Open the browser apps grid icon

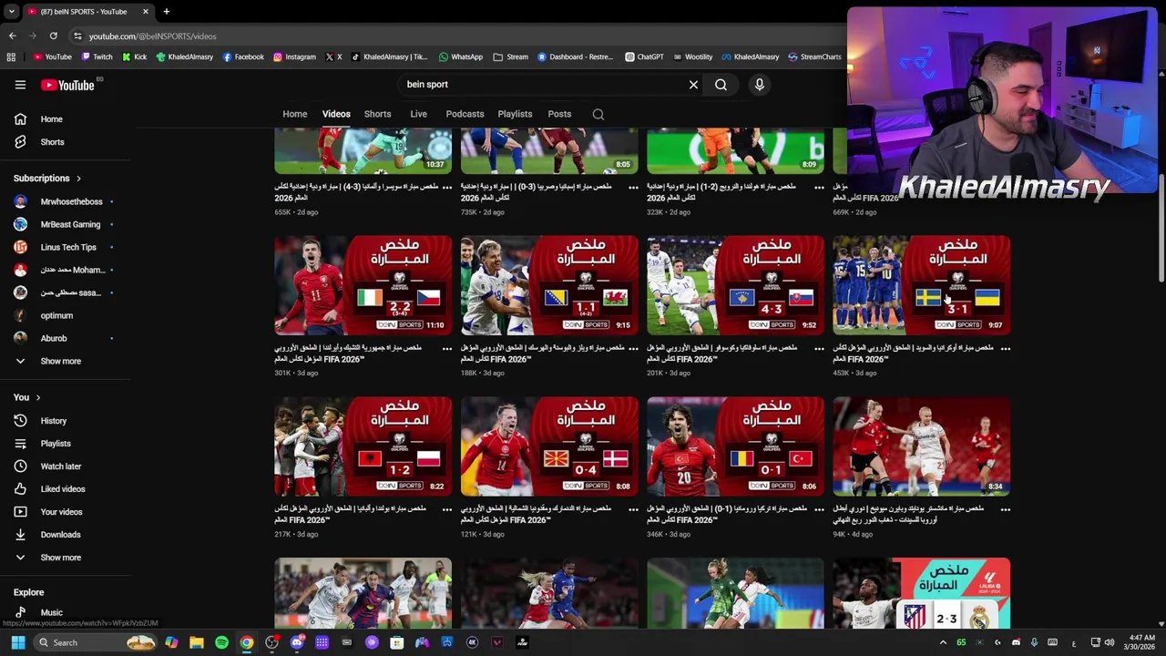11,56
